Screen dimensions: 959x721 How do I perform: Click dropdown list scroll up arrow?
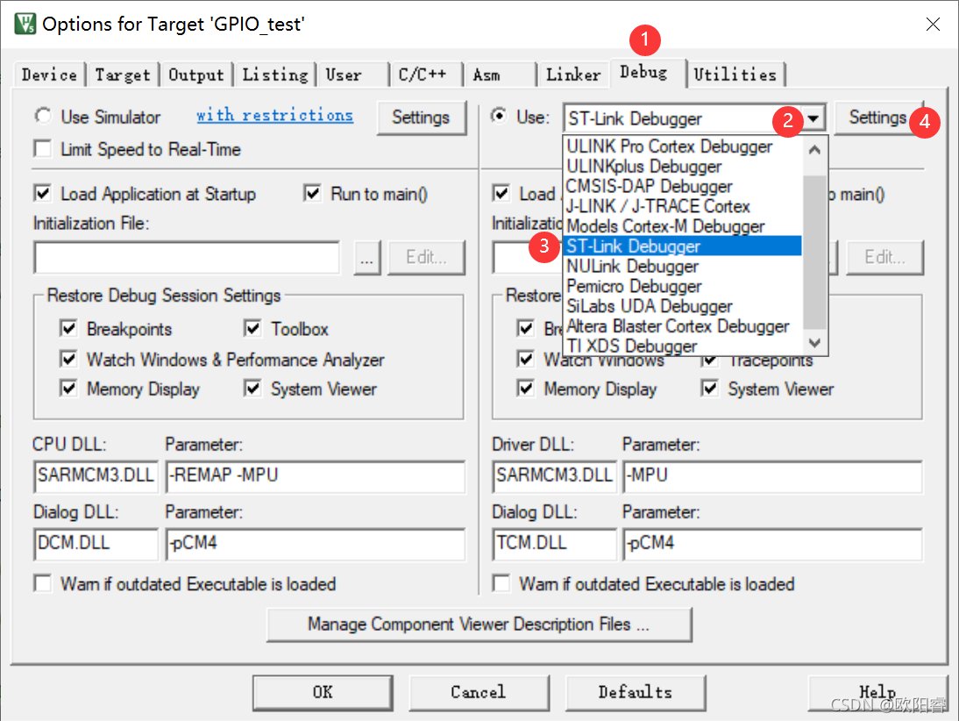tap(814, 149)
